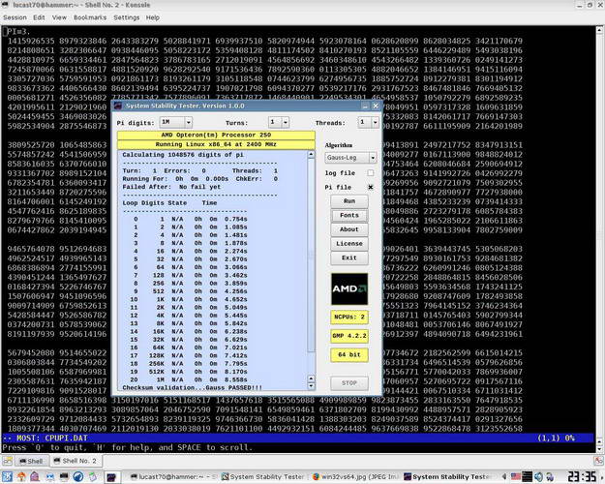The image size is (605, 484).
Task: Launch the blue globe Konqueror browser icon
Action: coord(78,477)
